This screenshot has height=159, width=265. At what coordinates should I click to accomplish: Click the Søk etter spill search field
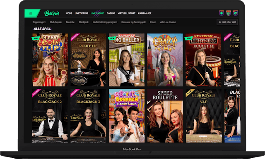[227, 22]
